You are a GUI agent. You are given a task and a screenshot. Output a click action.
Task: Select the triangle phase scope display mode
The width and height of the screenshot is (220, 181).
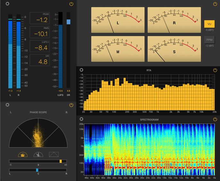tap(54, 154)
